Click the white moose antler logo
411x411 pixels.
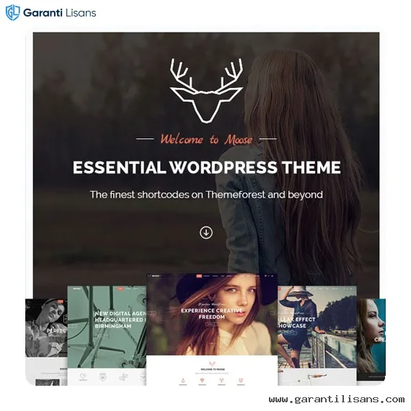(x=206, y=90)
